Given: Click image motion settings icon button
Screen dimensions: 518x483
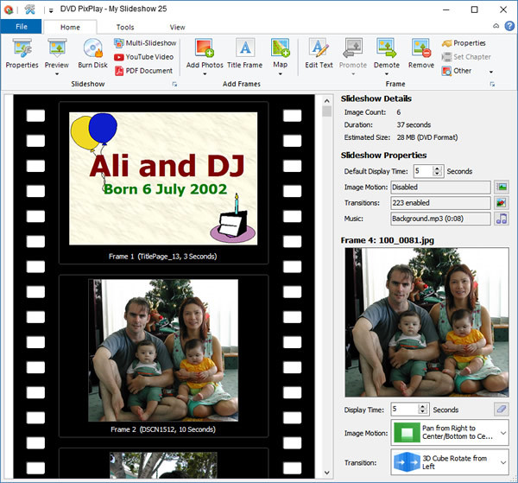Looking at the screenshot, I should point(502,187).
